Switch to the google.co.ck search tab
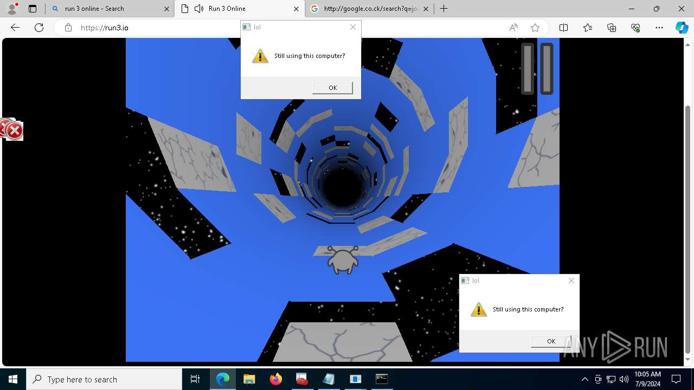Screen dimensions: 694x390 tap(369, 9)
